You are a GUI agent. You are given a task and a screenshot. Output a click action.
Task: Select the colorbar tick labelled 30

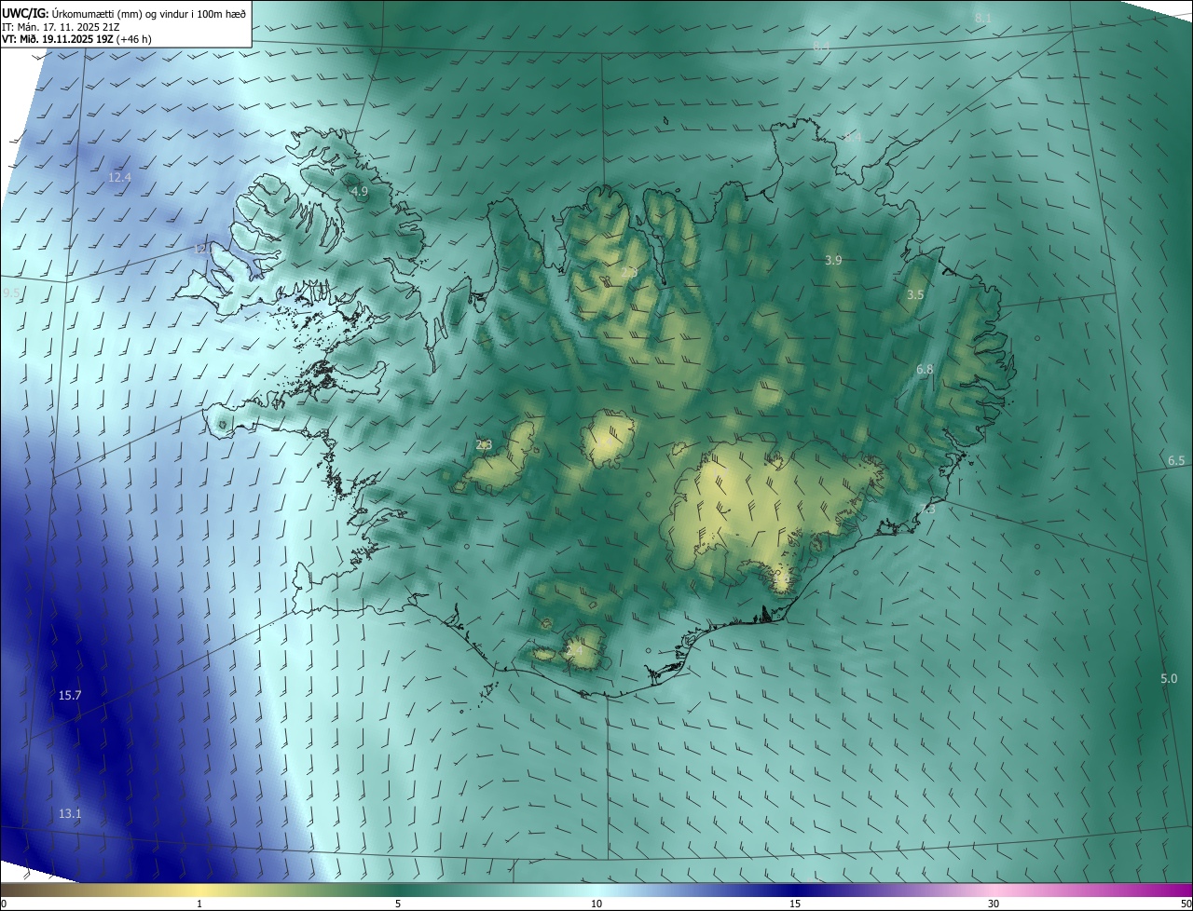click(x=994, y=904)
